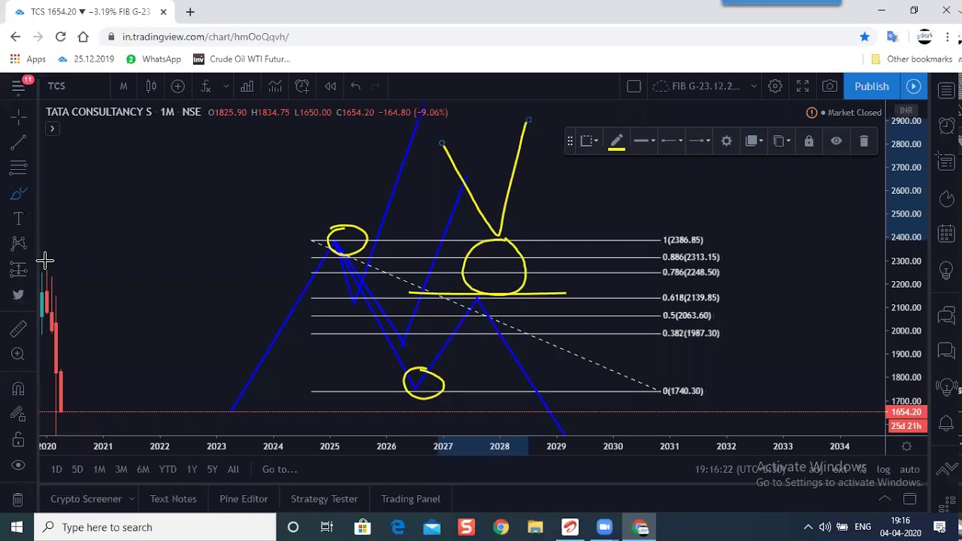Take a chart snapshot with camera icon
Viewport: 962px width, 541px height.
[830, 86]
